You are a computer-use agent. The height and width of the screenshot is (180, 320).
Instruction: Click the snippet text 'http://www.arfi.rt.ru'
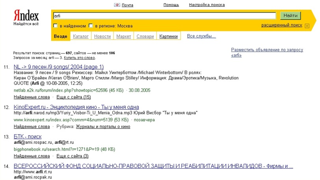[33, 172]
